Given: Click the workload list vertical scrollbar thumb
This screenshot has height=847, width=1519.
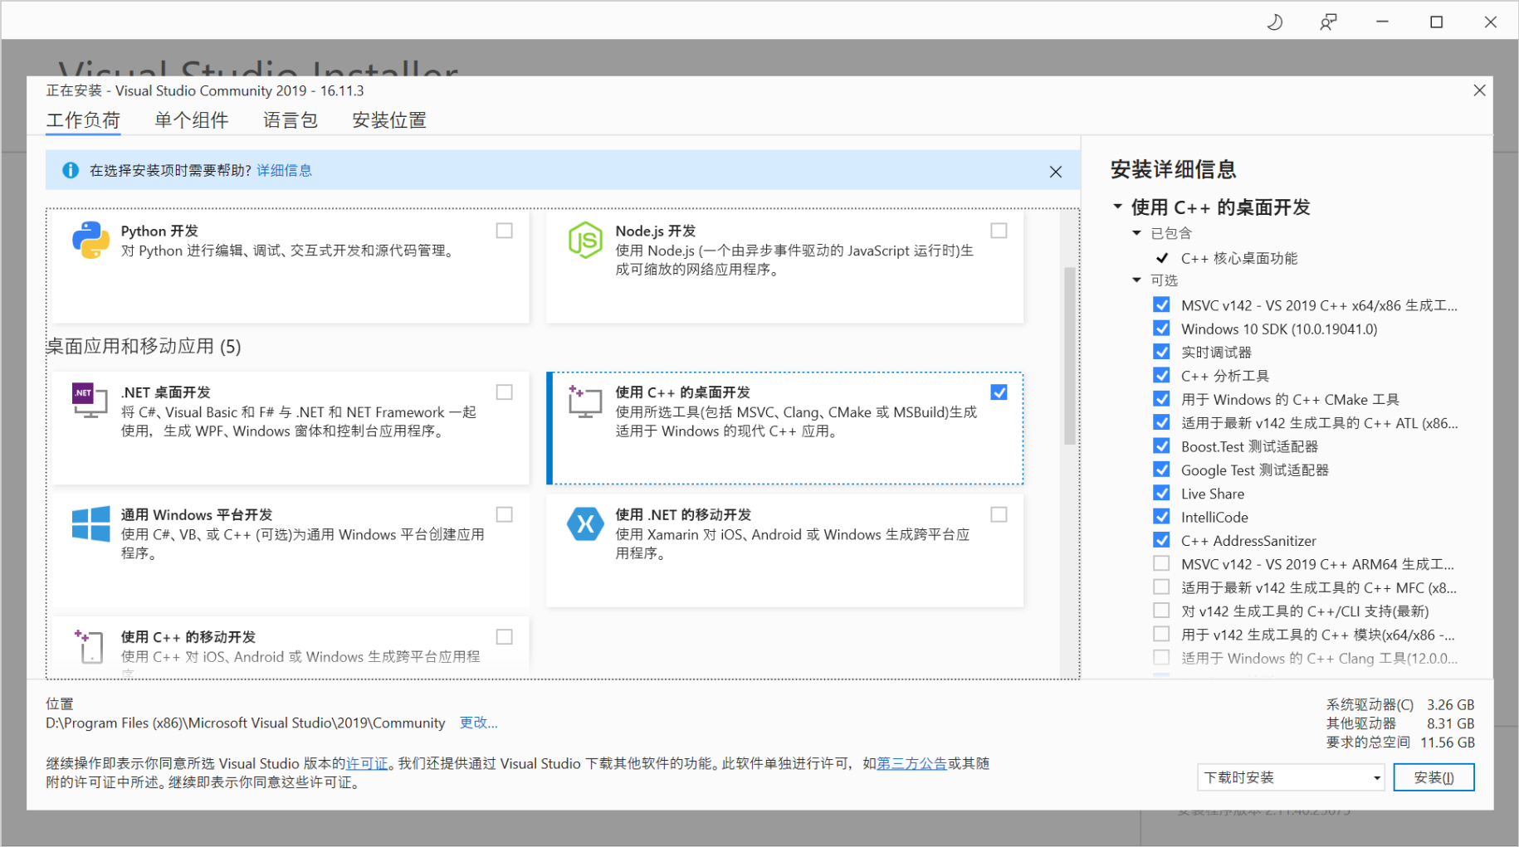Looking at the screenshot, I should click(x=1069, y=356).
